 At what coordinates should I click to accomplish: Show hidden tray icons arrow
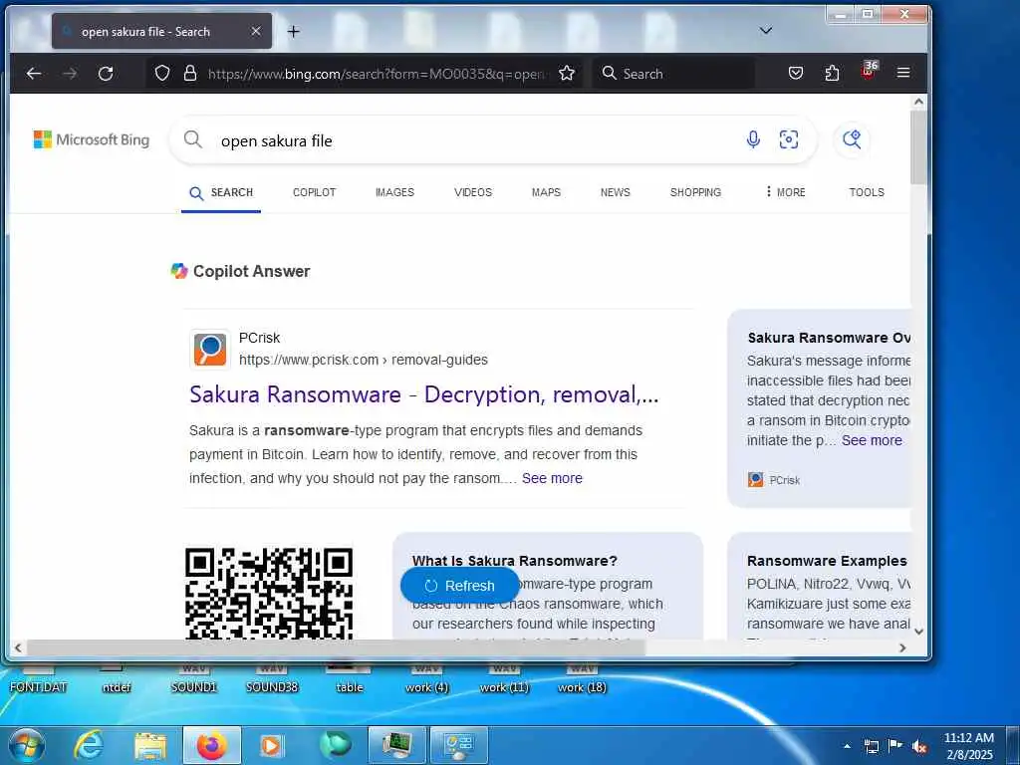(847, 746)
